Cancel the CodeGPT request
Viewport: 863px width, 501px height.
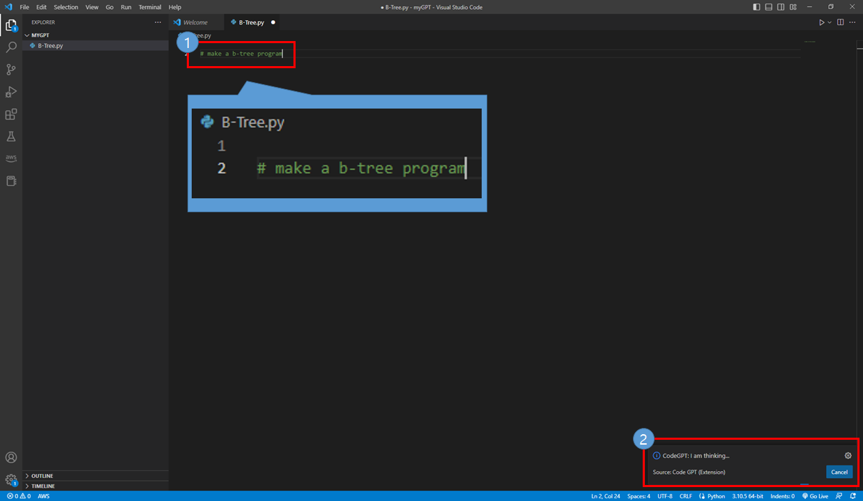pos(839,472)
